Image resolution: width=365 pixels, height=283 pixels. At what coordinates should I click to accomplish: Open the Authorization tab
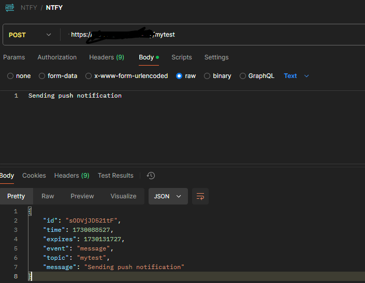coord(57,57)
